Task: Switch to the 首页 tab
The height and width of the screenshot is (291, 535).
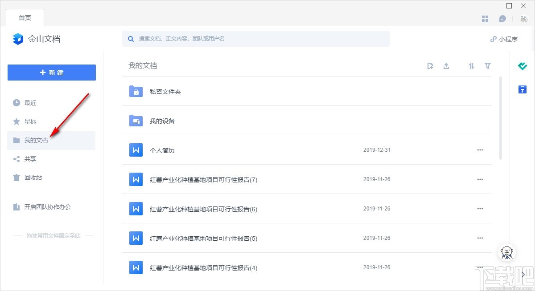Action: tap(25, 17)
